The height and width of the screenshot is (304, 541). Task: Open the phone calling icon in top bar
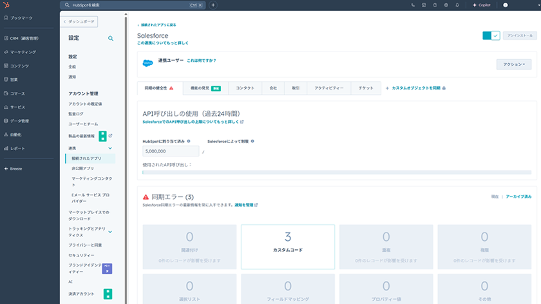413,5
